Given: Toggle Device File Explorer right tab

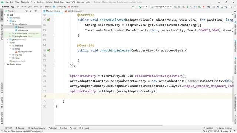Looking at the screenshot, I should pos(236,103).
